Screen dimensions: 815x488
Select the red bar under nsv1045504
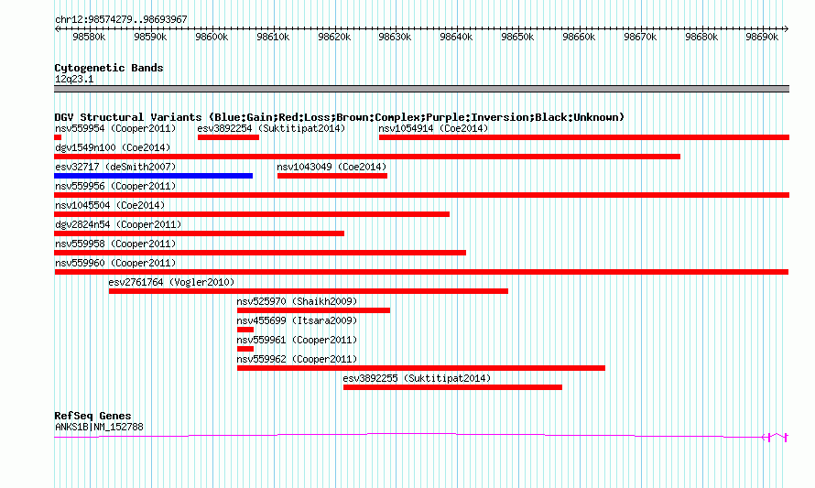(x=252, y=214)
